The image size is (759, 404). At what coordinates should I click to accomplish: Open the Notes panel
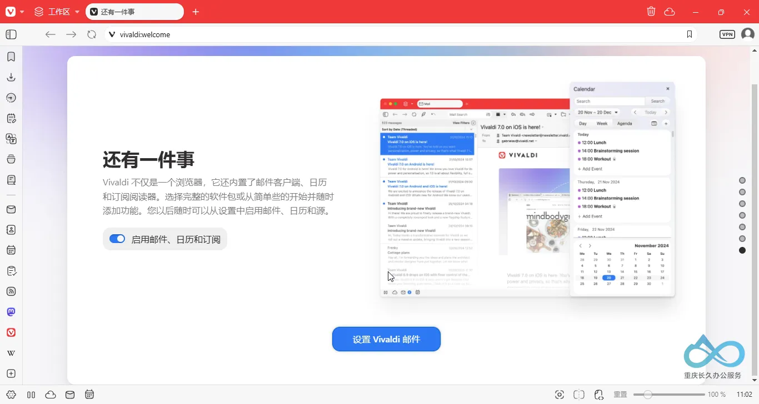[11, 118]
